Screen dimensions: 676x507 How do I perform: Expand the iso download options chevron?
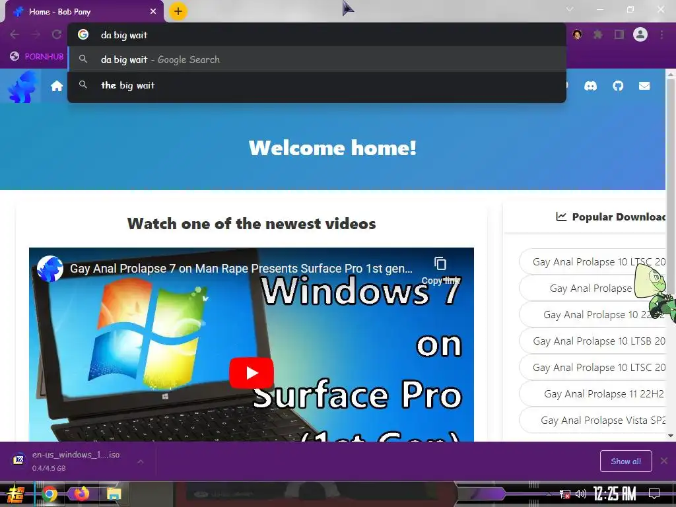tap(141, 461)
